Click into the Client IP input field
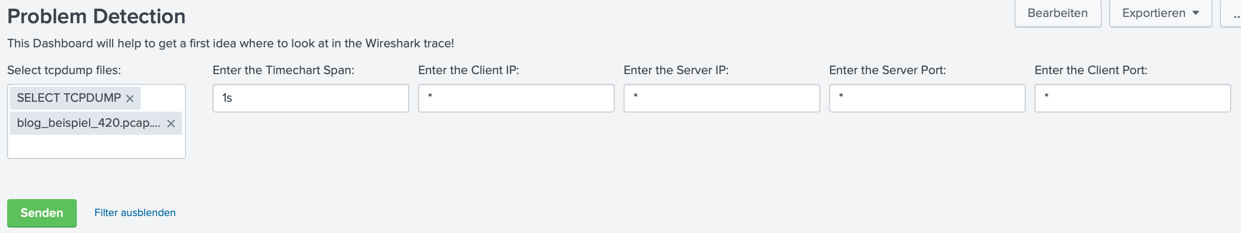The width and height of the screenshot is (1241, 233). point(516,98)
